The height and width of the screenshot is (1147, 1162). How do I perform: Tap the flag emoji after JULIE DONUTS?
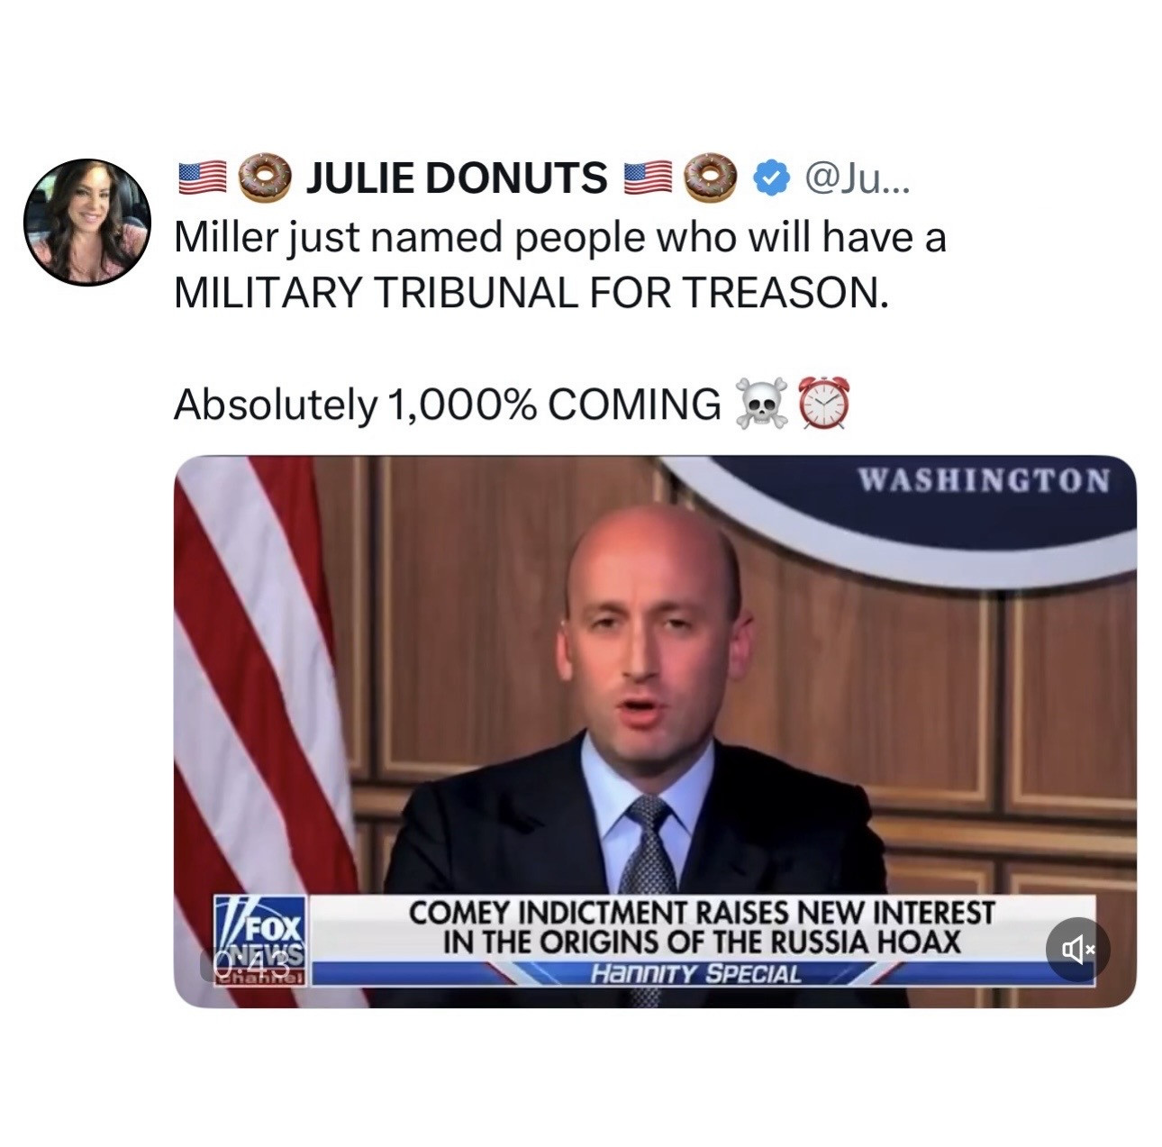(649, 178)
